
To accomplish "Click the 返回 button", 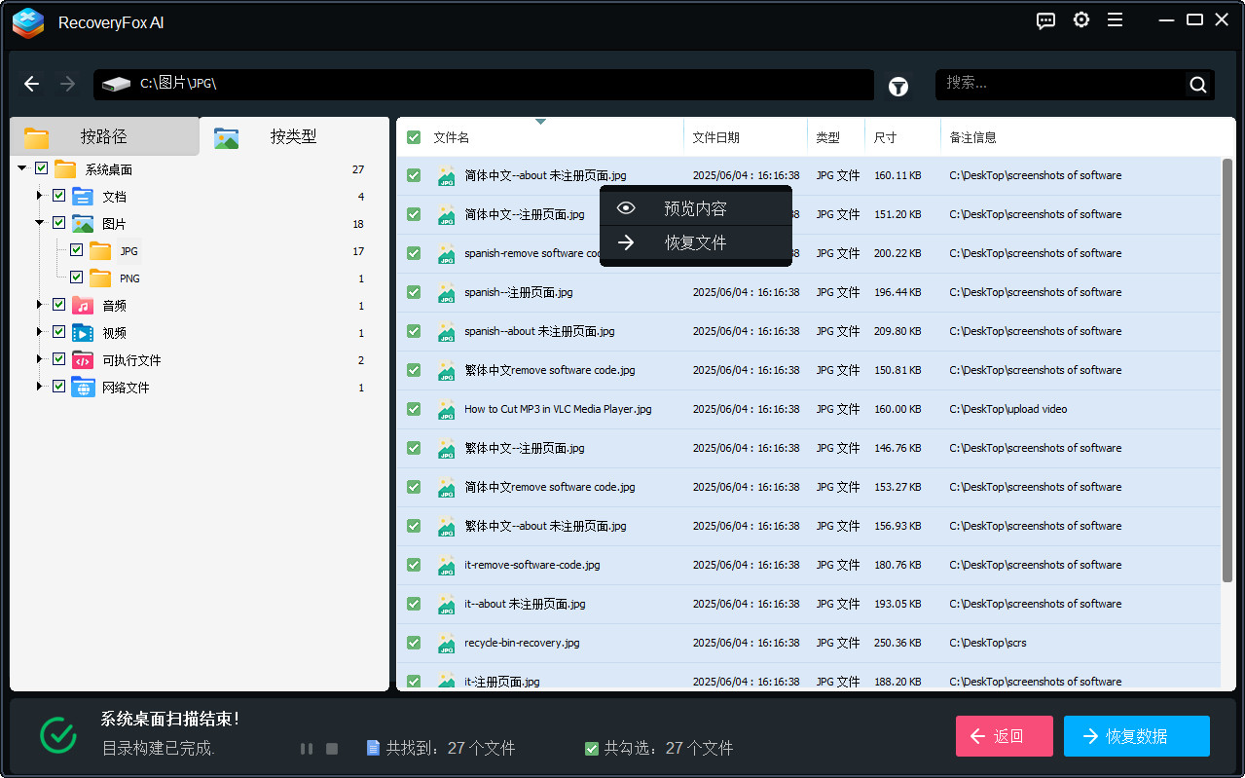I will tap(1004, 736).
